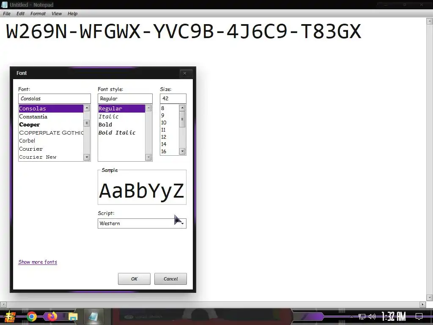Open the volume speaker tray icon
The height and width of the screenshot is (325, 433).
pyautogui.click(x=372, y=317)
